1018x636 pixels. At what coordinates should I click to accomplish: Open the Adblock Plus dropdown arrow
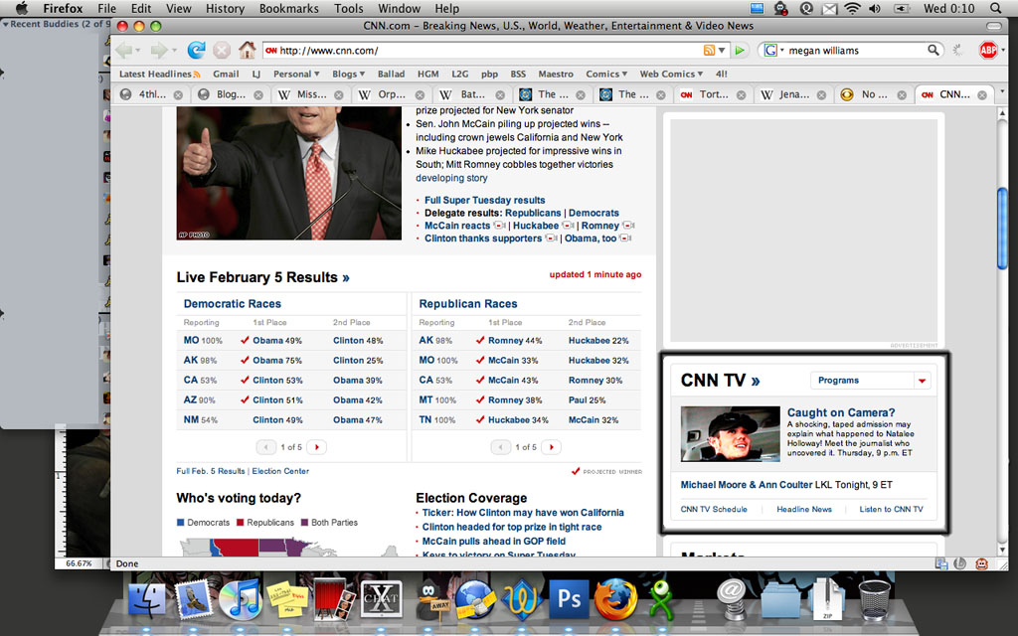coord(1003,50)
